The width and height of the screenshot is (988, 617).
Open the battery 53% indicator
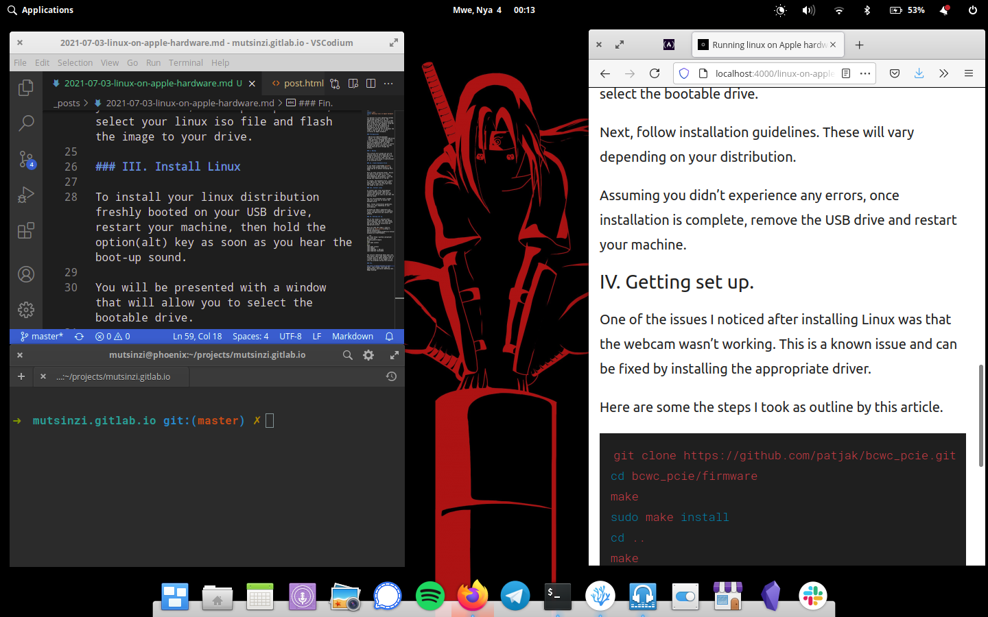(907, 10)
